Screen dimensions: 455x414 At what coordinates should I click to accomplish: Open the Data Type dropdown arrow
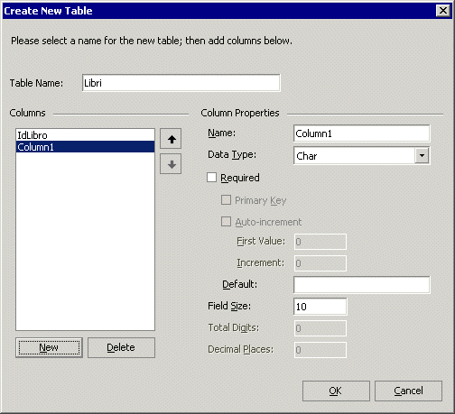click(422, 155)
